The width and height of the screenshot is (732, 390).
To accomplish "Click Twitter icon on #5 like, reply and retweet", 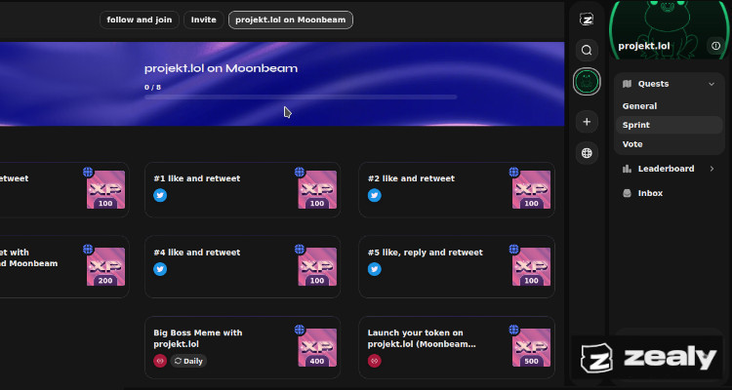I will coord(375,269).
